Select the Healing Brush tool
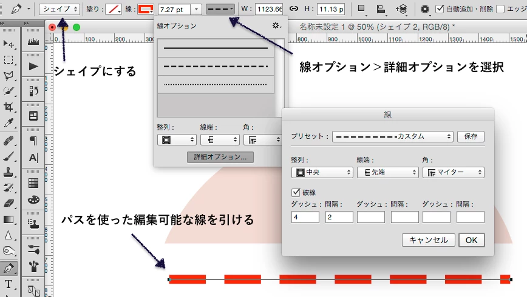Image resolution: width=527 pixels, height=297 pixels. pos(8,141)
